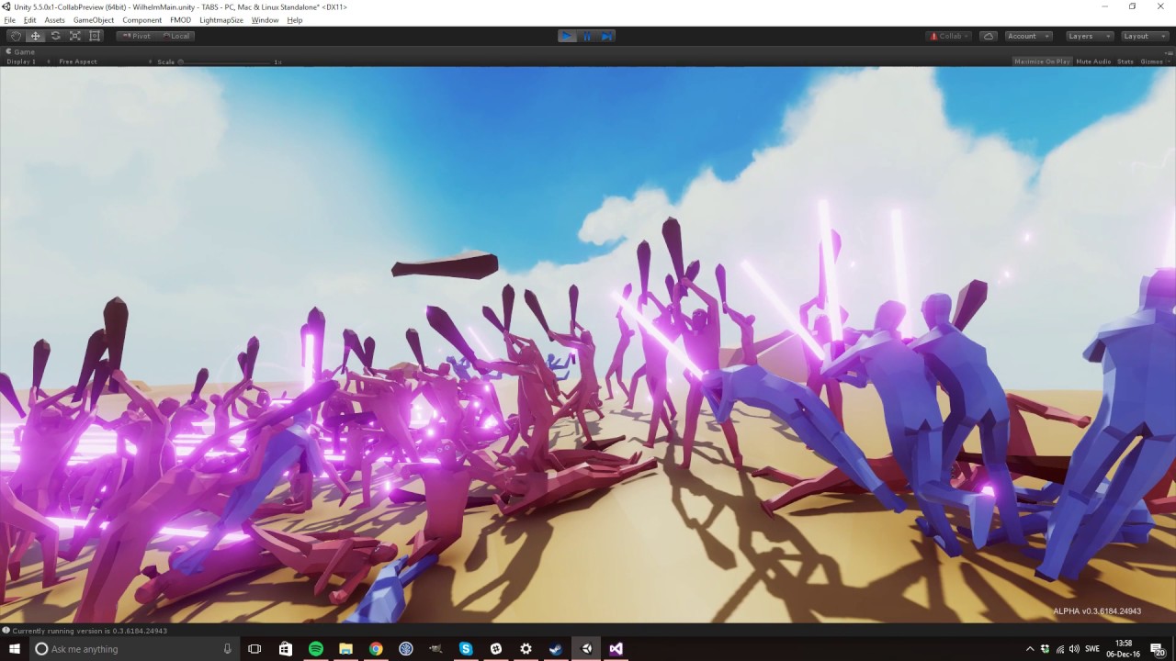Open the volume control in the tray

click(x=1074, y=649)
